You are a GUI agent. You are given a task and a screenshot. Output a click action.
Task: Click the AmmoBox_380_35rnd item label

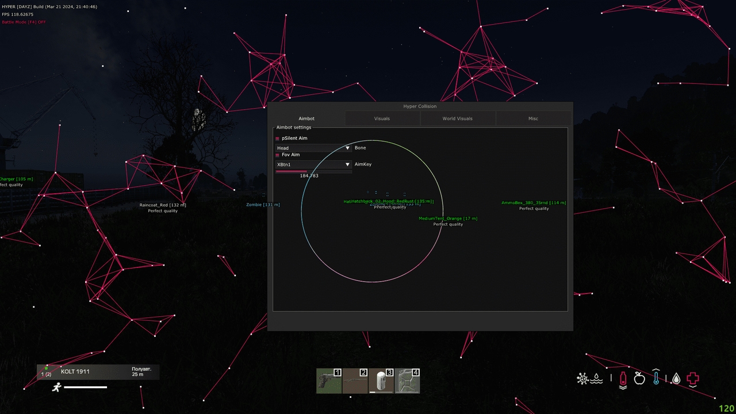point(533,202)
